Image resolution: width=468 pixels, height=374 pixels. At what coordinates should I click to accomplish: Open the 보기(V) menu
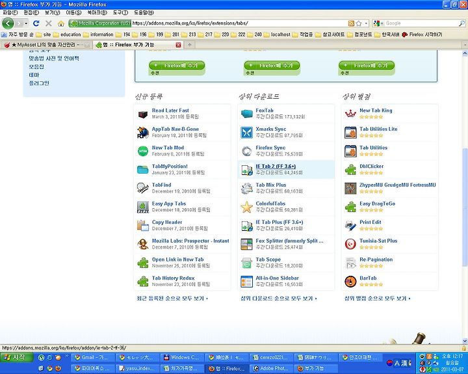[53, 12]
